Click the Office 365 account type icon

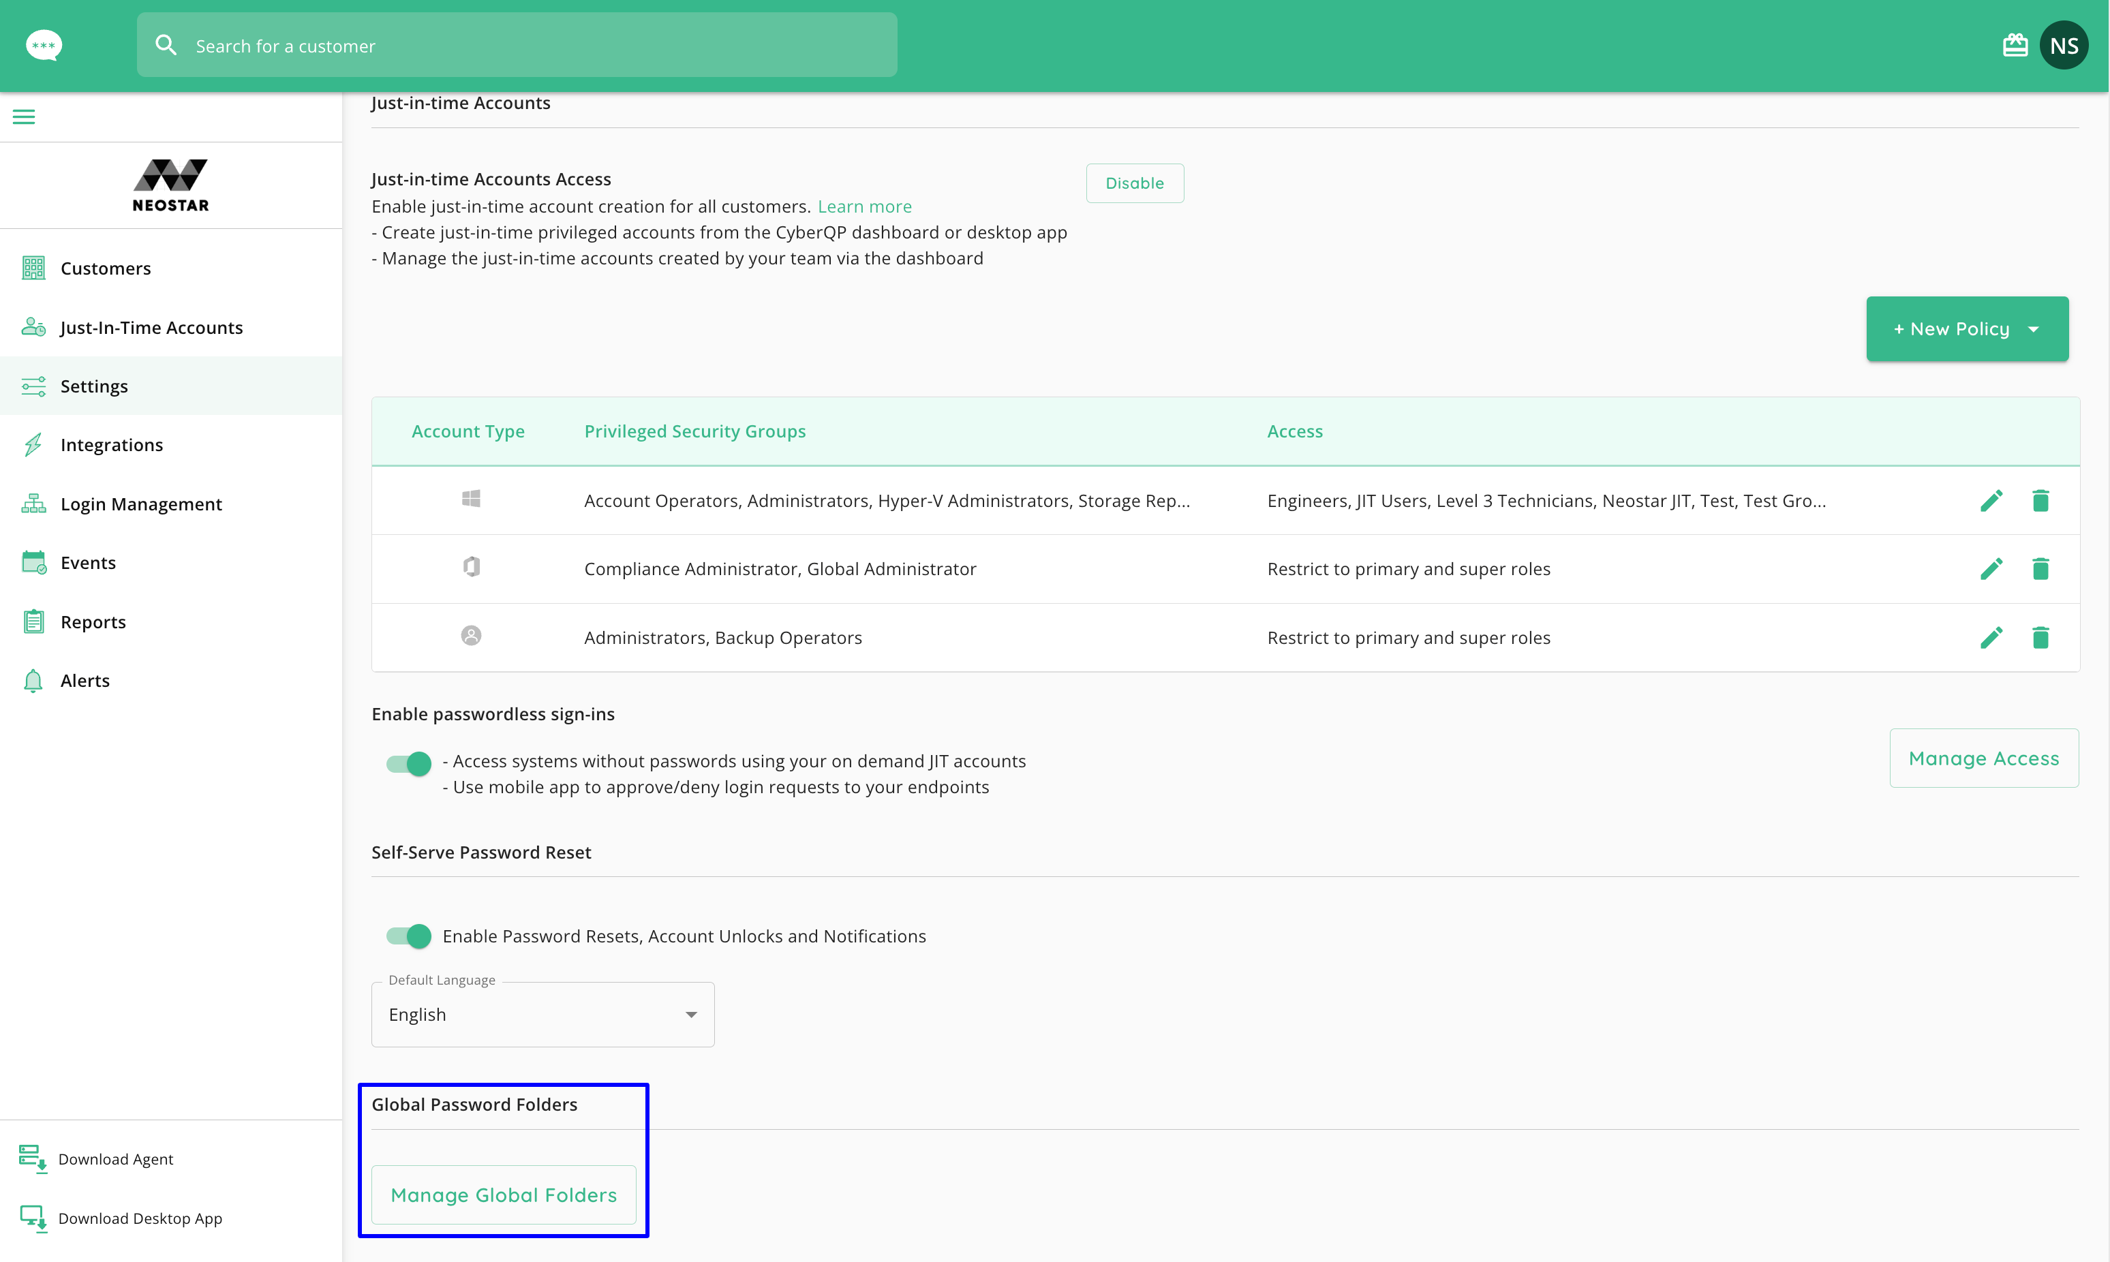pos(471,566)
